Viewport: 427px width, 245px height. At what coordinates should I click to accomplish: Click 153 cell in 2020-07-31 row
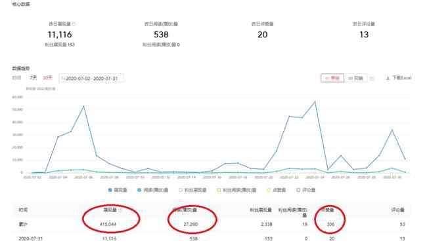(x=269, y=238)
